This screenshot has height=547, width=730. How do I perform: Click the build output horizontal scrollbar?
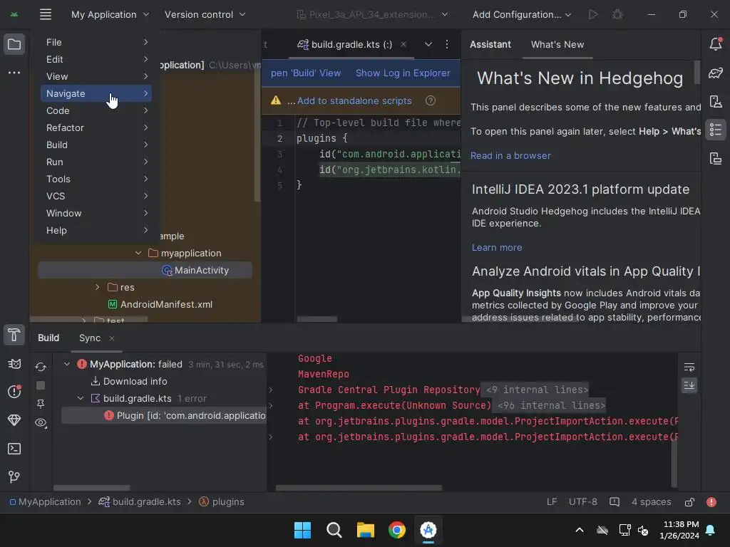pos(359,487)
